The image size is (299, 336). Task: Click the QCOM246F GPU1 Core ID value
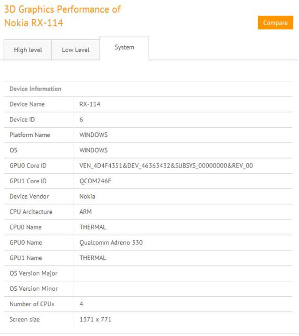coord(95,181)
